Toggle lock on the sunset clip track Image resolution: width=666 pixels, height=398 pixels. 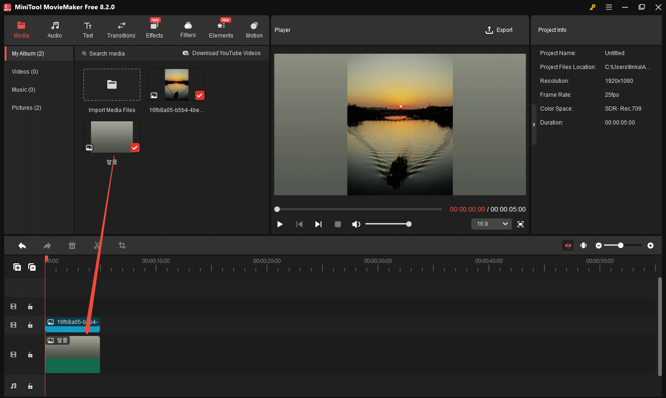tap(30, 325)
